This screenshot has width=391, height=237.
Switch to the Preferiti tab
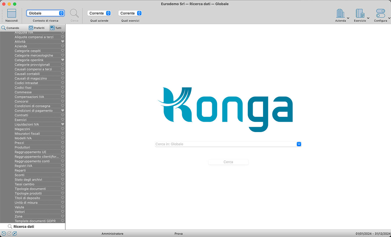tap(37, 28)
